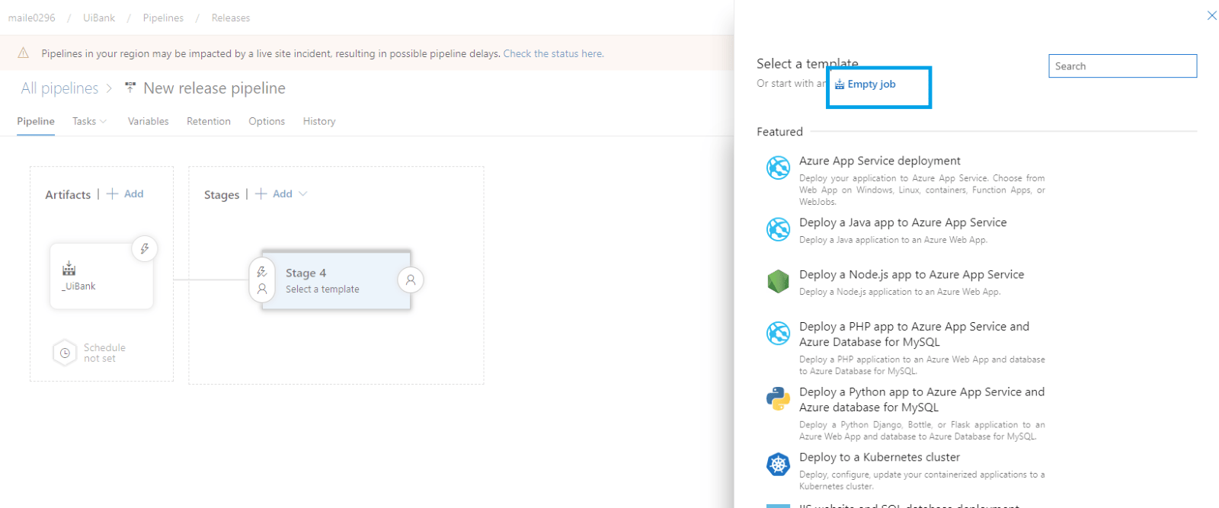
Task: View the History tab
Action: click(319, 121)
